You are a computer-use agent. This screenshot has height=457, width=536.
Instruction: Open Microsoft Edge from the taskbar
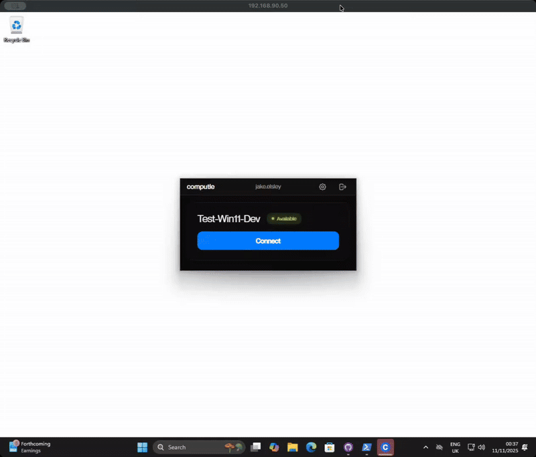[310, 447]
